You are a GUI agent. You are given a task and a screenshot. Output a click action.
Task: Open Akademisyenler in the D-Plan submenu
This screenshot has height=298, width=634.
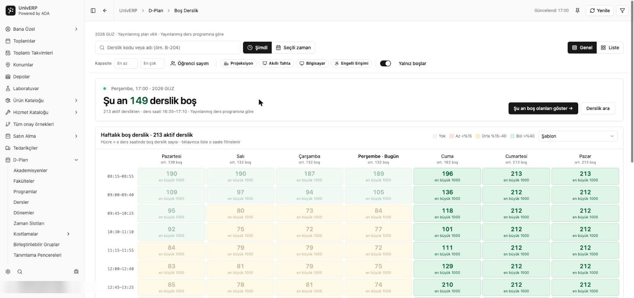30,171
